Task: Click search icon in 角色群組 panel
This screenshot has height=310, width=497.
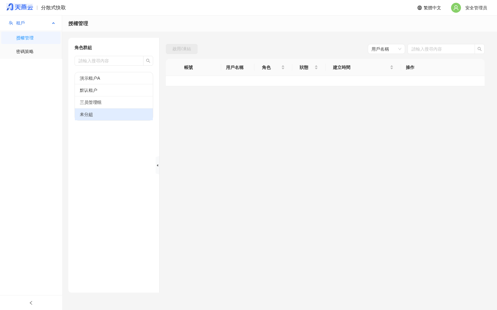Action: coord(148,61)
